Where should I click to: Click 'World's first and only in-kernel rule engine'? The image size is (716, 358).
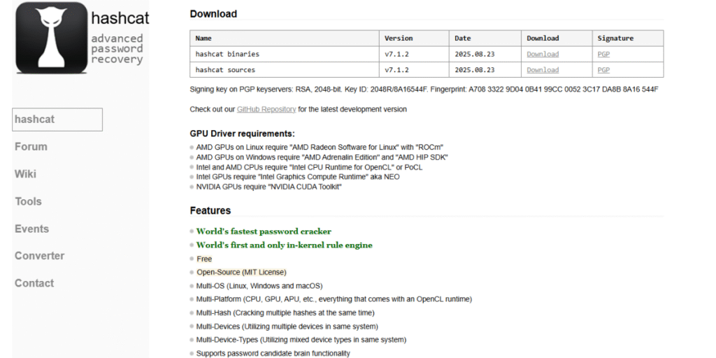click(x=284, y=245)
